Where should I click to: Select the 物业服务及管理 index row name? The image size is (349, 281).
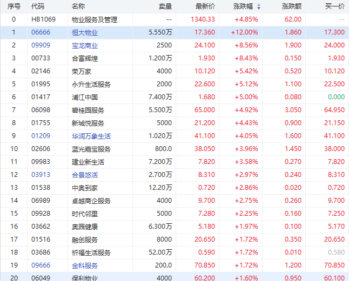point(95,20)
